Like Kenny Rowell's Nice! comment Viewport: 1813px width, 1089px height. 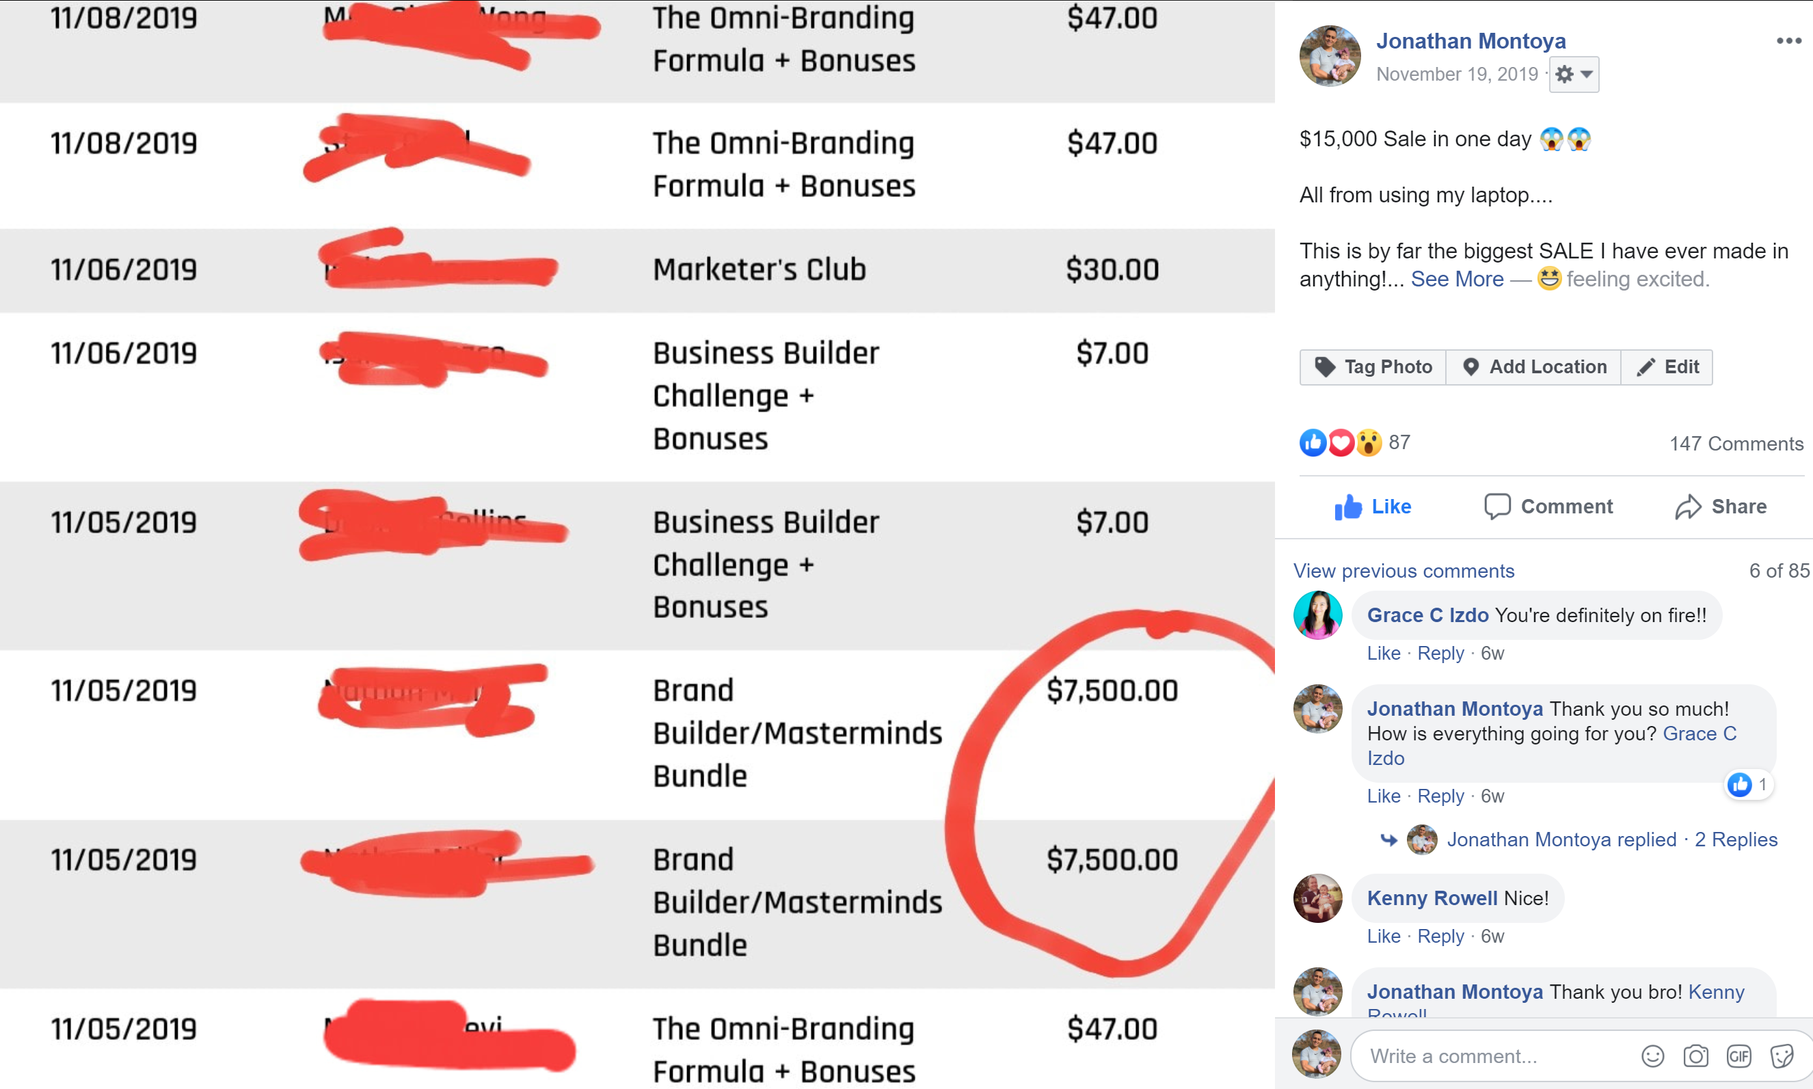pos(1383,937)
